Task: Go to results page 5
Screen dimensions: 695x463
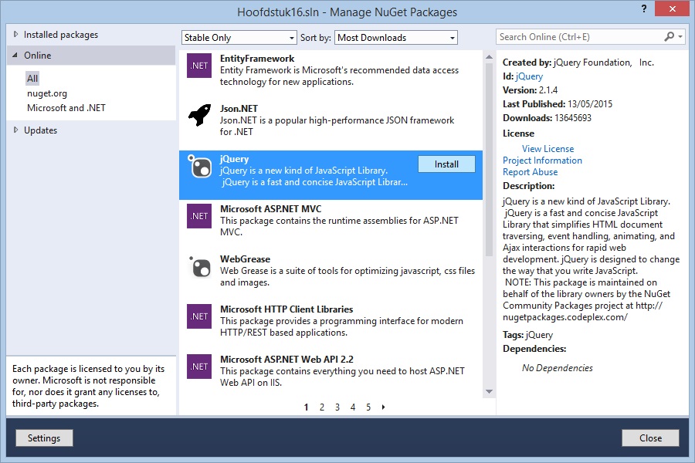Action: click(368, 407)
